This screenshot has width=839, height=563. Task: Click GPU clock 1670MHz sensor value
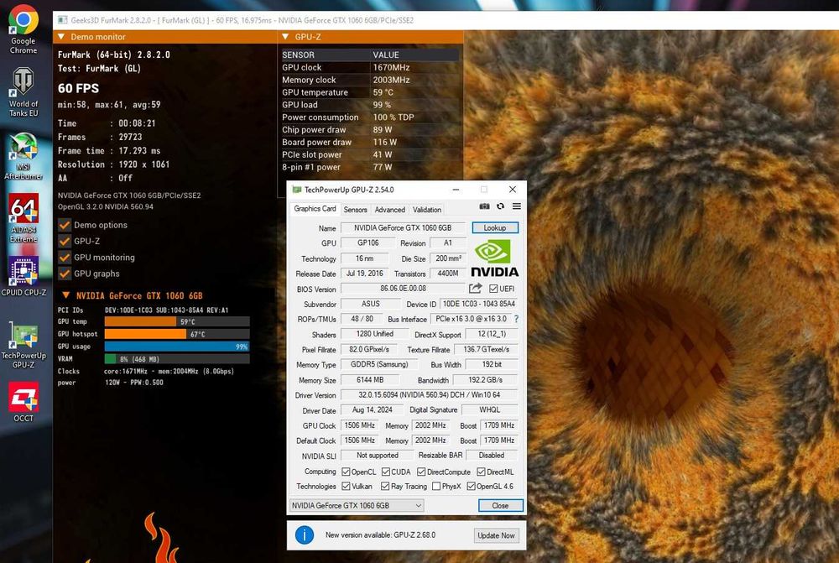pyautogui.click(x=391, y=67)
